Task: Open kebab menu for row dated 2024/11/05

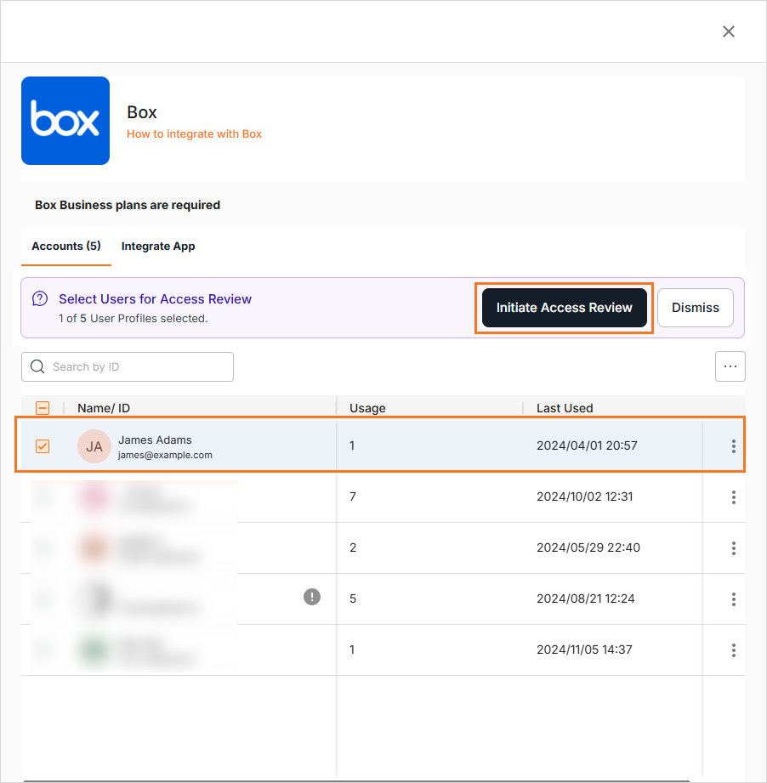Action: [734, 650]
